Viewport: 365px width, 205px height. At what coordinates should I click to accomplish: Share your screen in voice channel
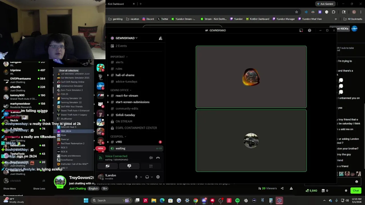click(129, 166)
